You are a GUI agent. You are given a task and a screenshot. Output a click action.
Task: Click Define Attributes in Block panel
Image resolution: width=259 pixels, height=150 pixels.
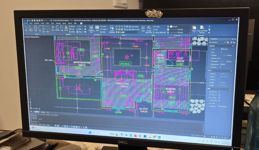tap(160, 32)
